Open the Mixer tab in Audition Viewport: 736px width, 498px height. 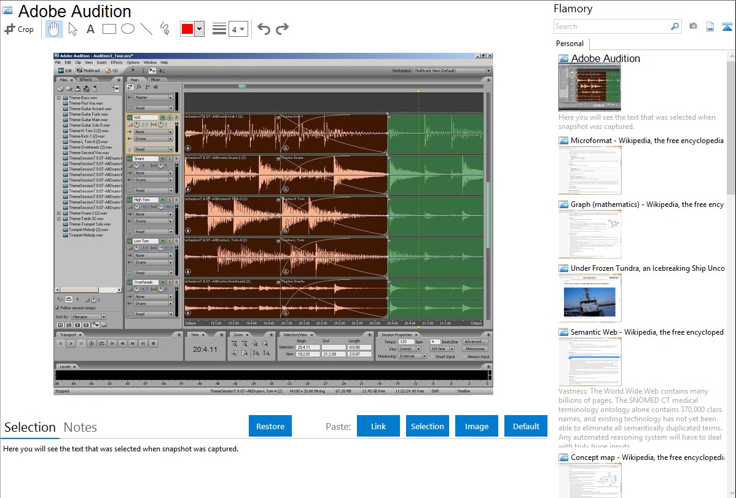pyautogui.click(x=155, y=80)
